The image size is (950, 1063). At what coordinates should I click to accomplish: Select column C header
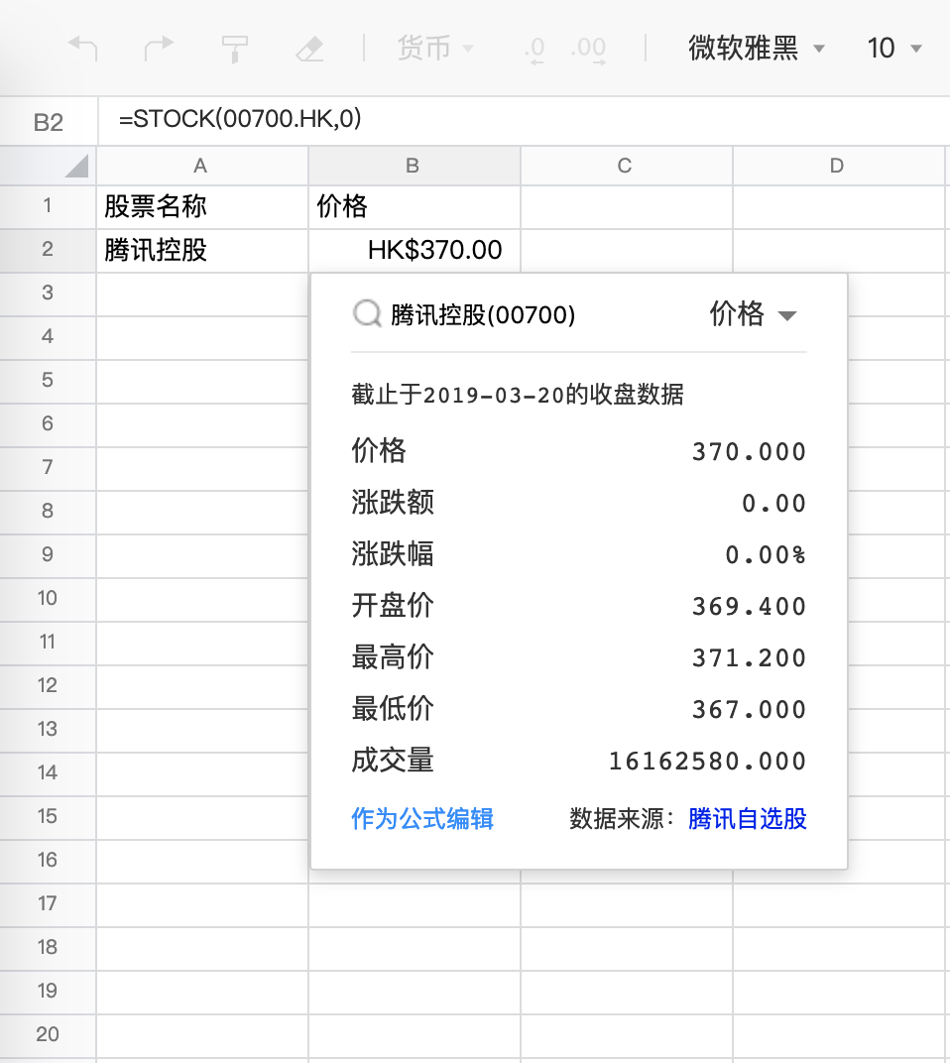(x=627, y=167)
